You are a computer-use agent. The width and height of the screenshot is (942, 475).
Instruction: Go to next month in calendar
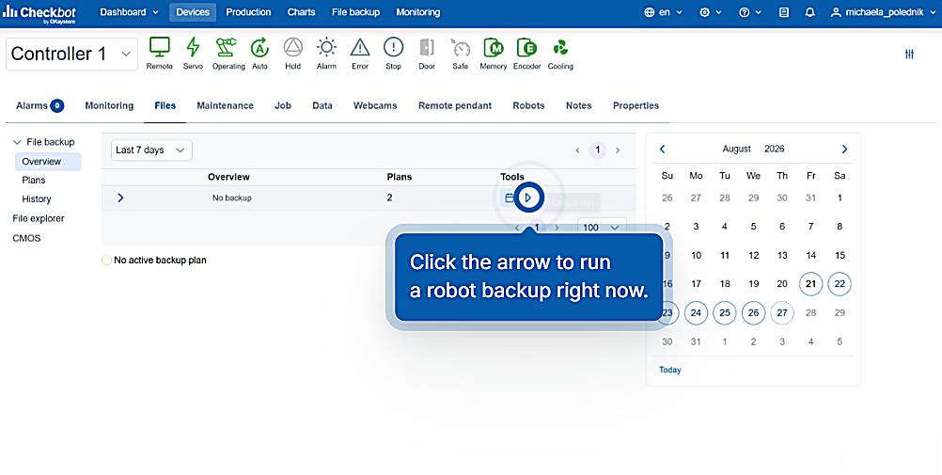844,150
